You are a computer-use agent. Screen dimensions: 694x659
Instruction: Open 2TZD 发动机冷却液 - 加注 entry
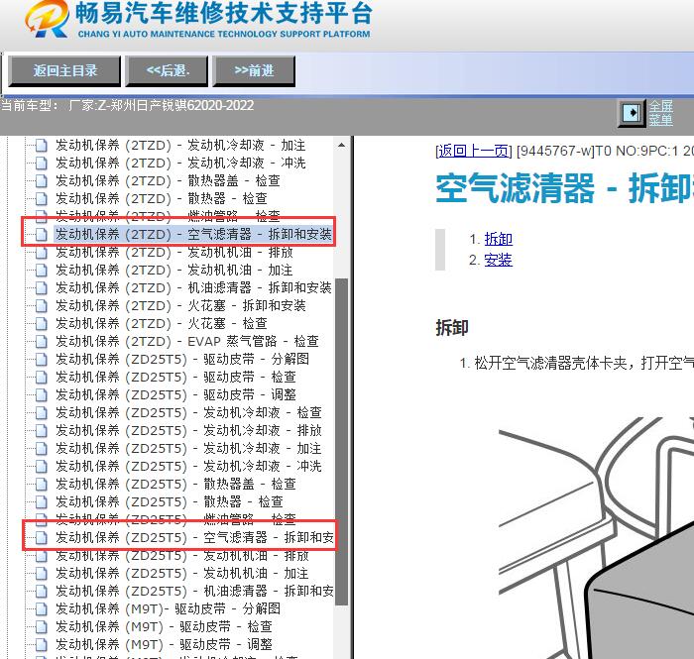[180, 145]
